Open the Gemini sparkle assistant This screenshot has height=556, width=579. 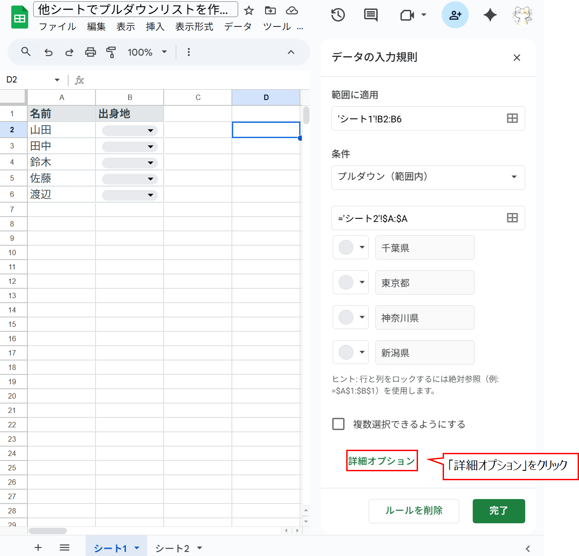pos(490,15)
